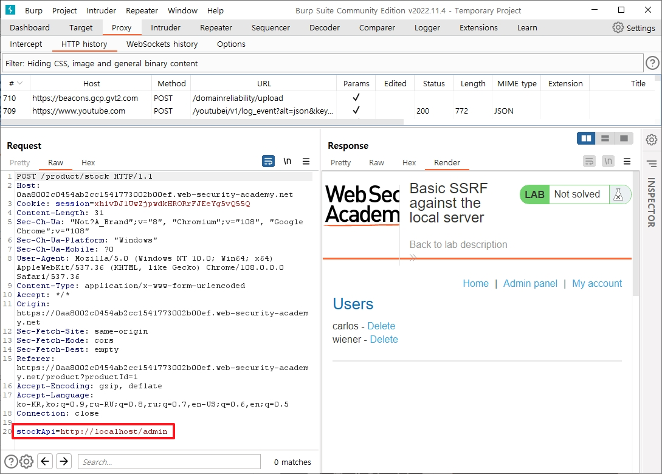Screen dimensions: 662x474
Task: Click the Home link in rendered page
Action: 475,283
